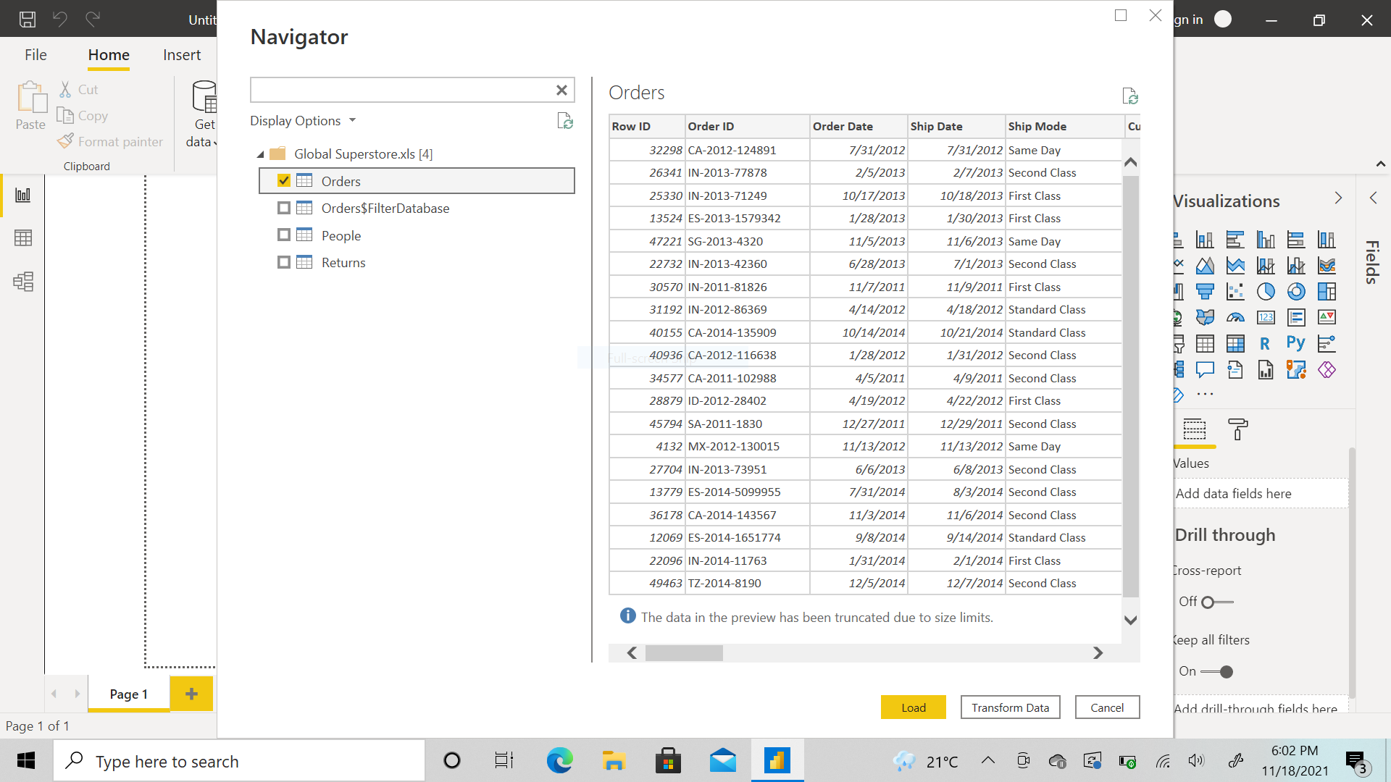Open the File menu

tap(35, 55)
